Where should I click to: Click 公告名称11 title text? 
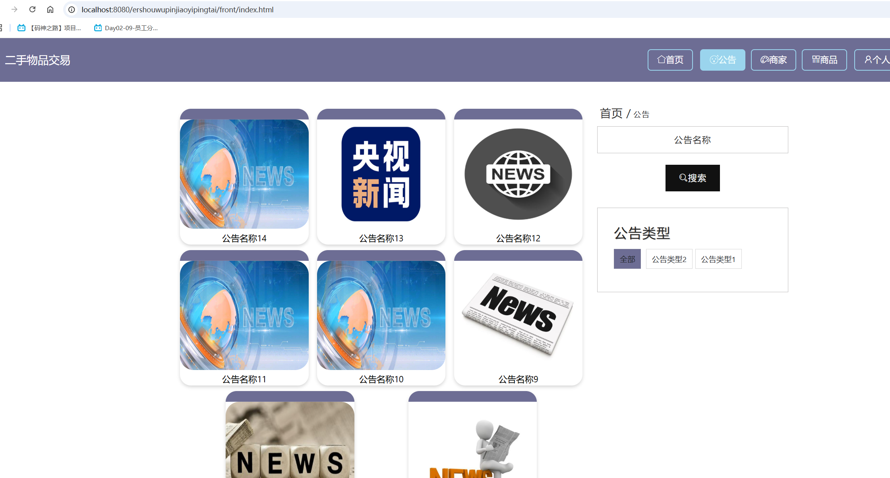(244, 379)
